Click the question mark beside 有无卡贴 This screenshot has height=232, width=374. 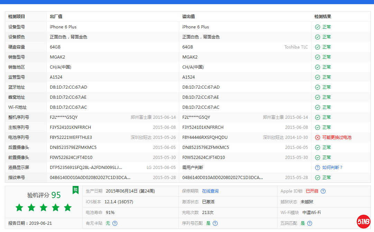pos(115,223)
